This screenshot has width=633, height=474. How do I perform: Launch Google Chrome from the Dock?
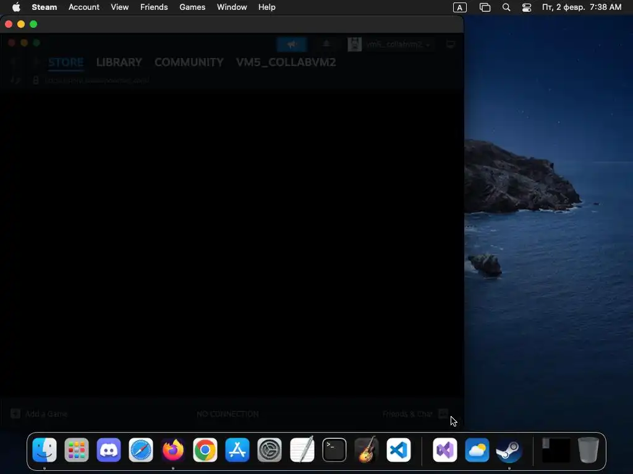click(205, 450)
